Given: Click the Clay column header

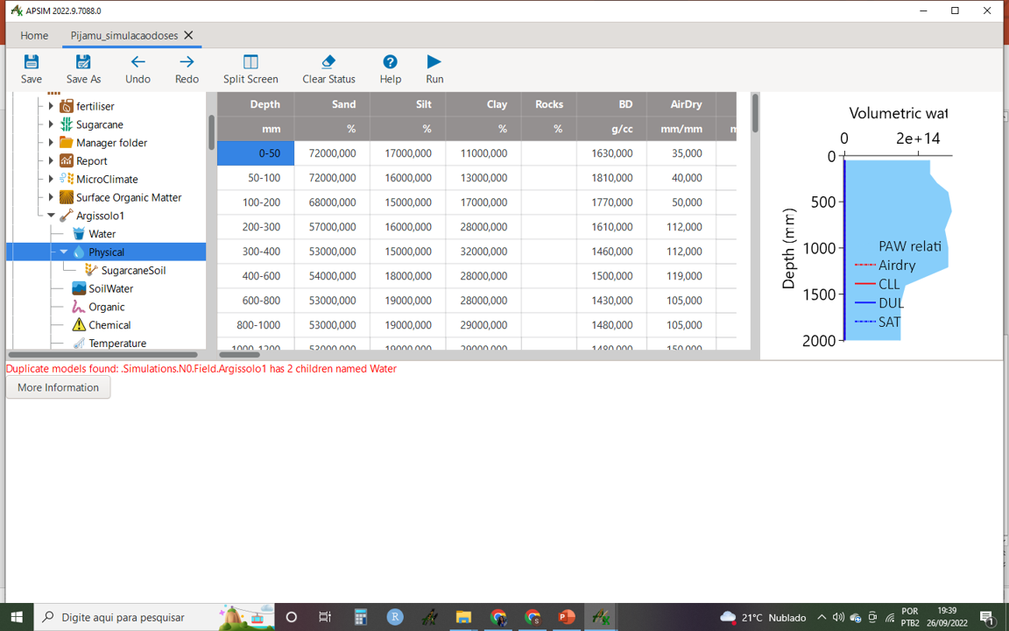Looking at the screenshot, I should pyautogui.click(x=483, y=104).
